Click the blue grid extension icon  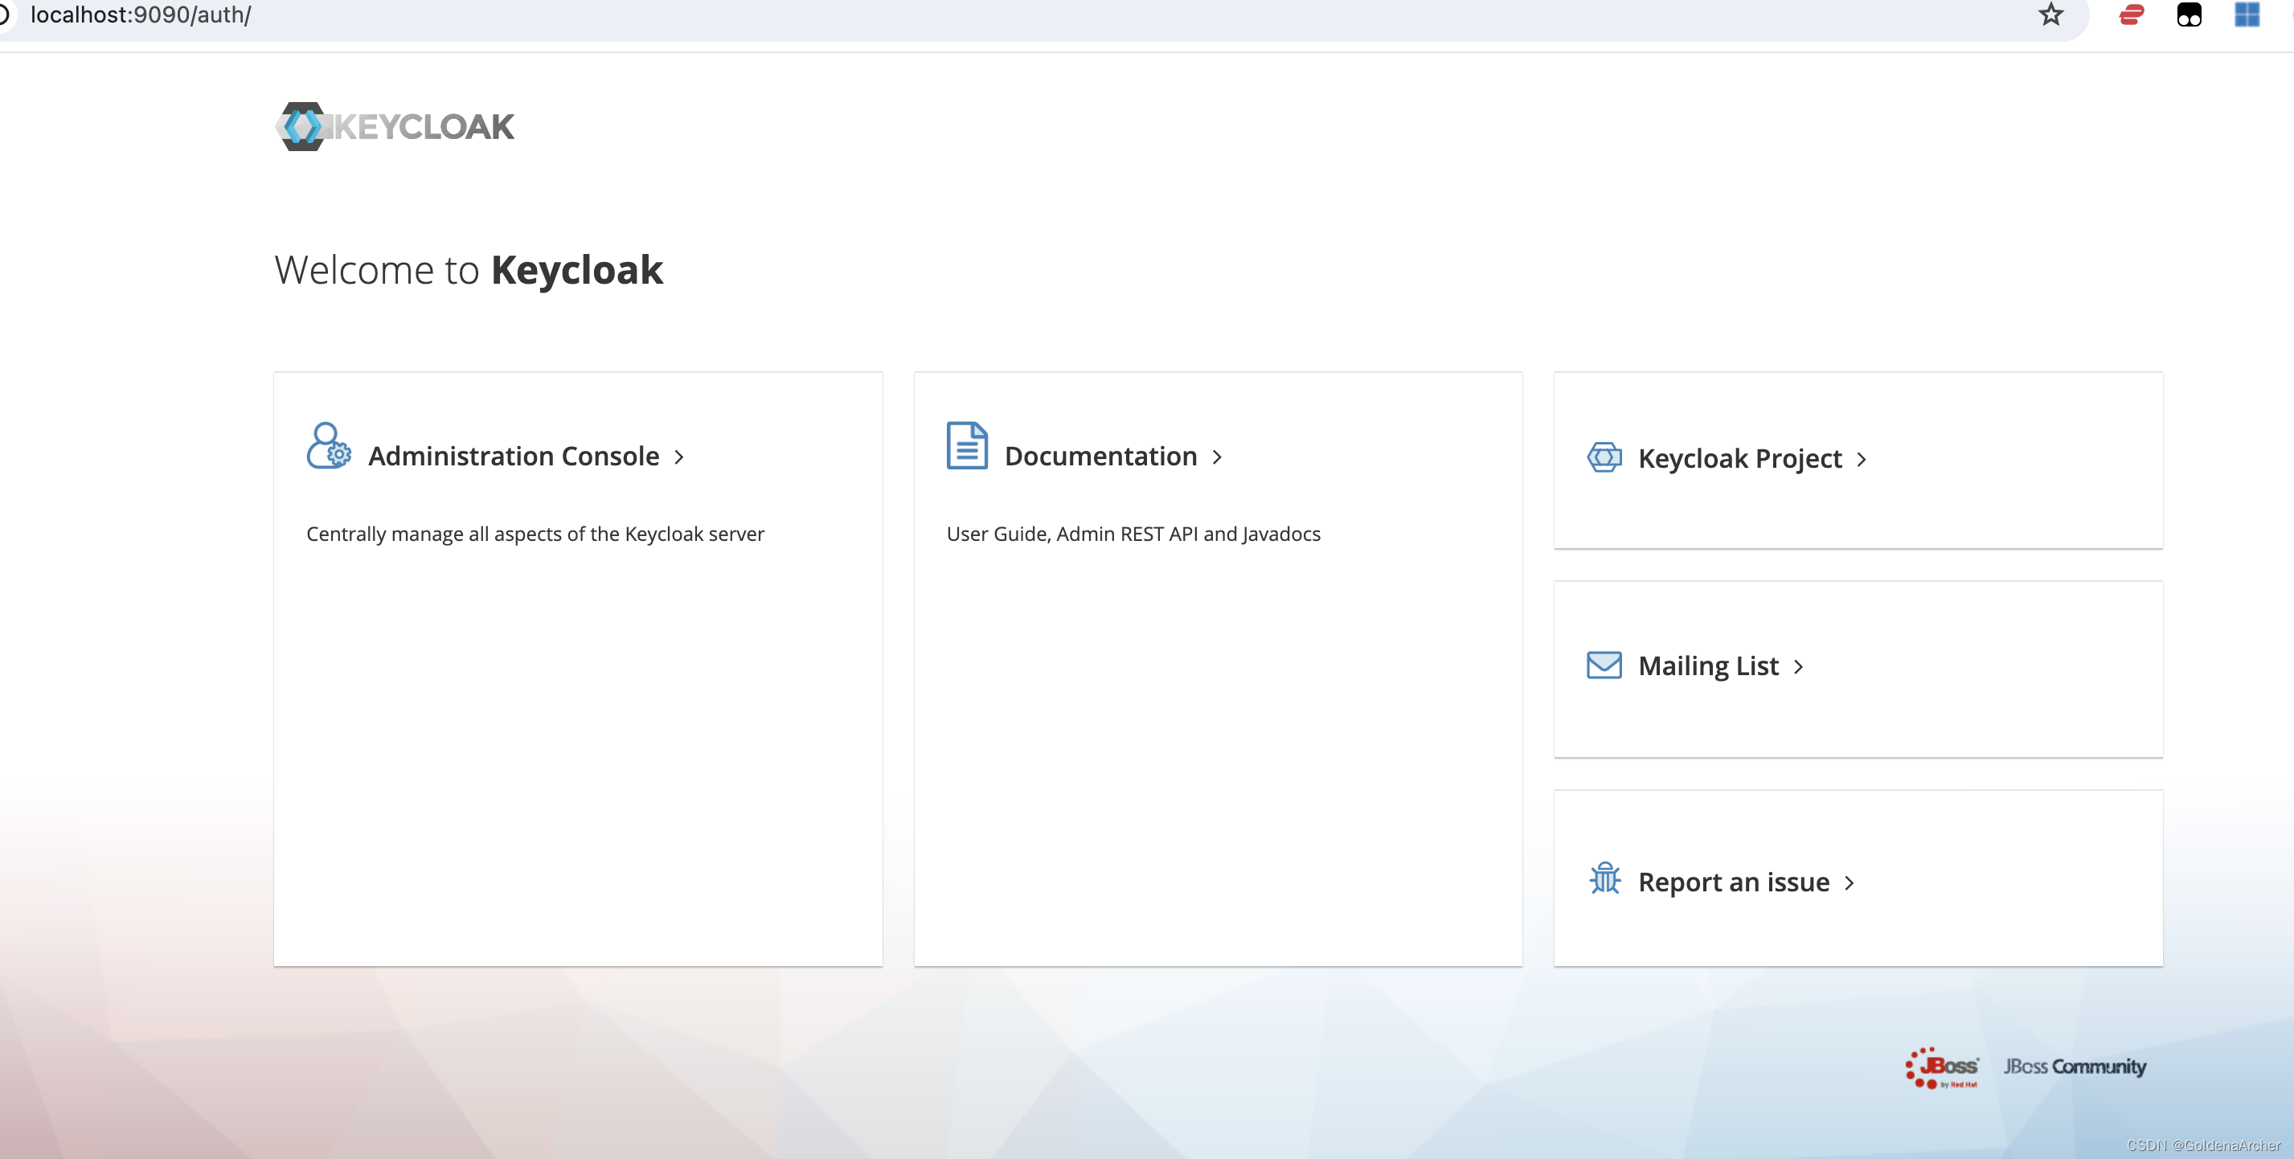(2246, 15)
